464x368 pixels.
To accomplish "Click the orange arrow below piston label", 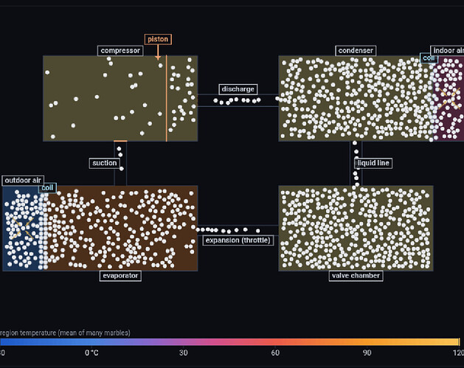I will coord(158,52).
